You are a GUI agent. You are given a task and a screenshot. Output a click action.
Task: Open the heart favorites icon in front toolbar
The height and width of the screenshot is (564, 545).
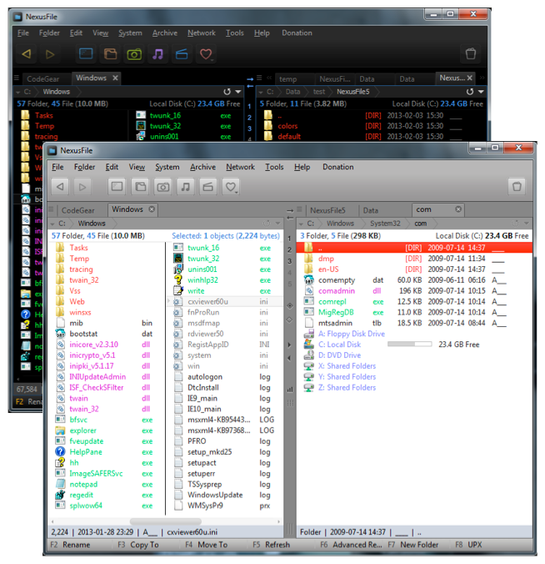pyautogui.click(x=231, y=187)
